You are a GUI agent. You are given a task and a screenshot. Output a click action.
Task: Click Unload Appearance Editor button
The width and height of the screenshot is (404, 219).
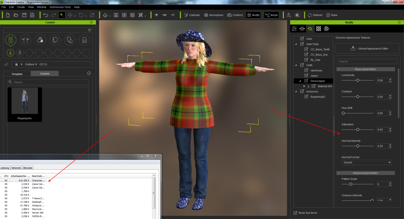click(x=367, y=48)
